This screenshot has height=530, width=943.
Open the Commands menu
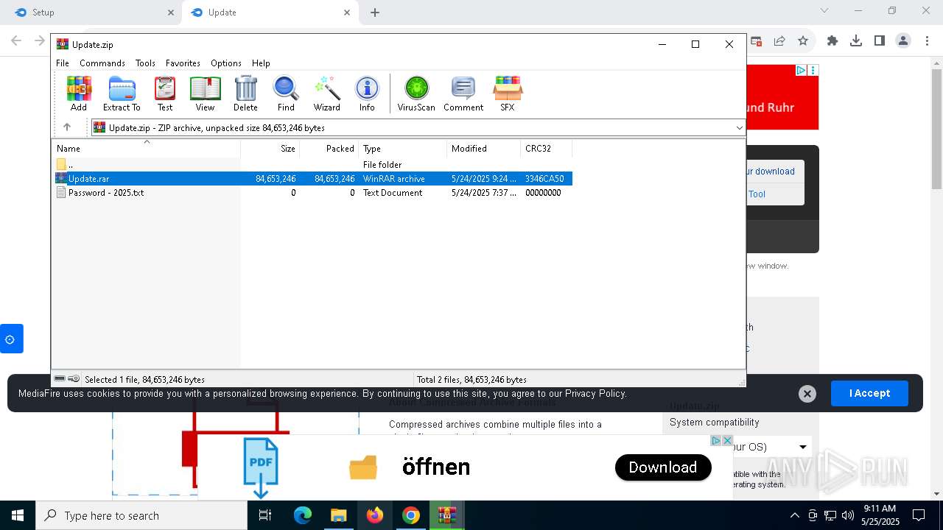point(102,63)
